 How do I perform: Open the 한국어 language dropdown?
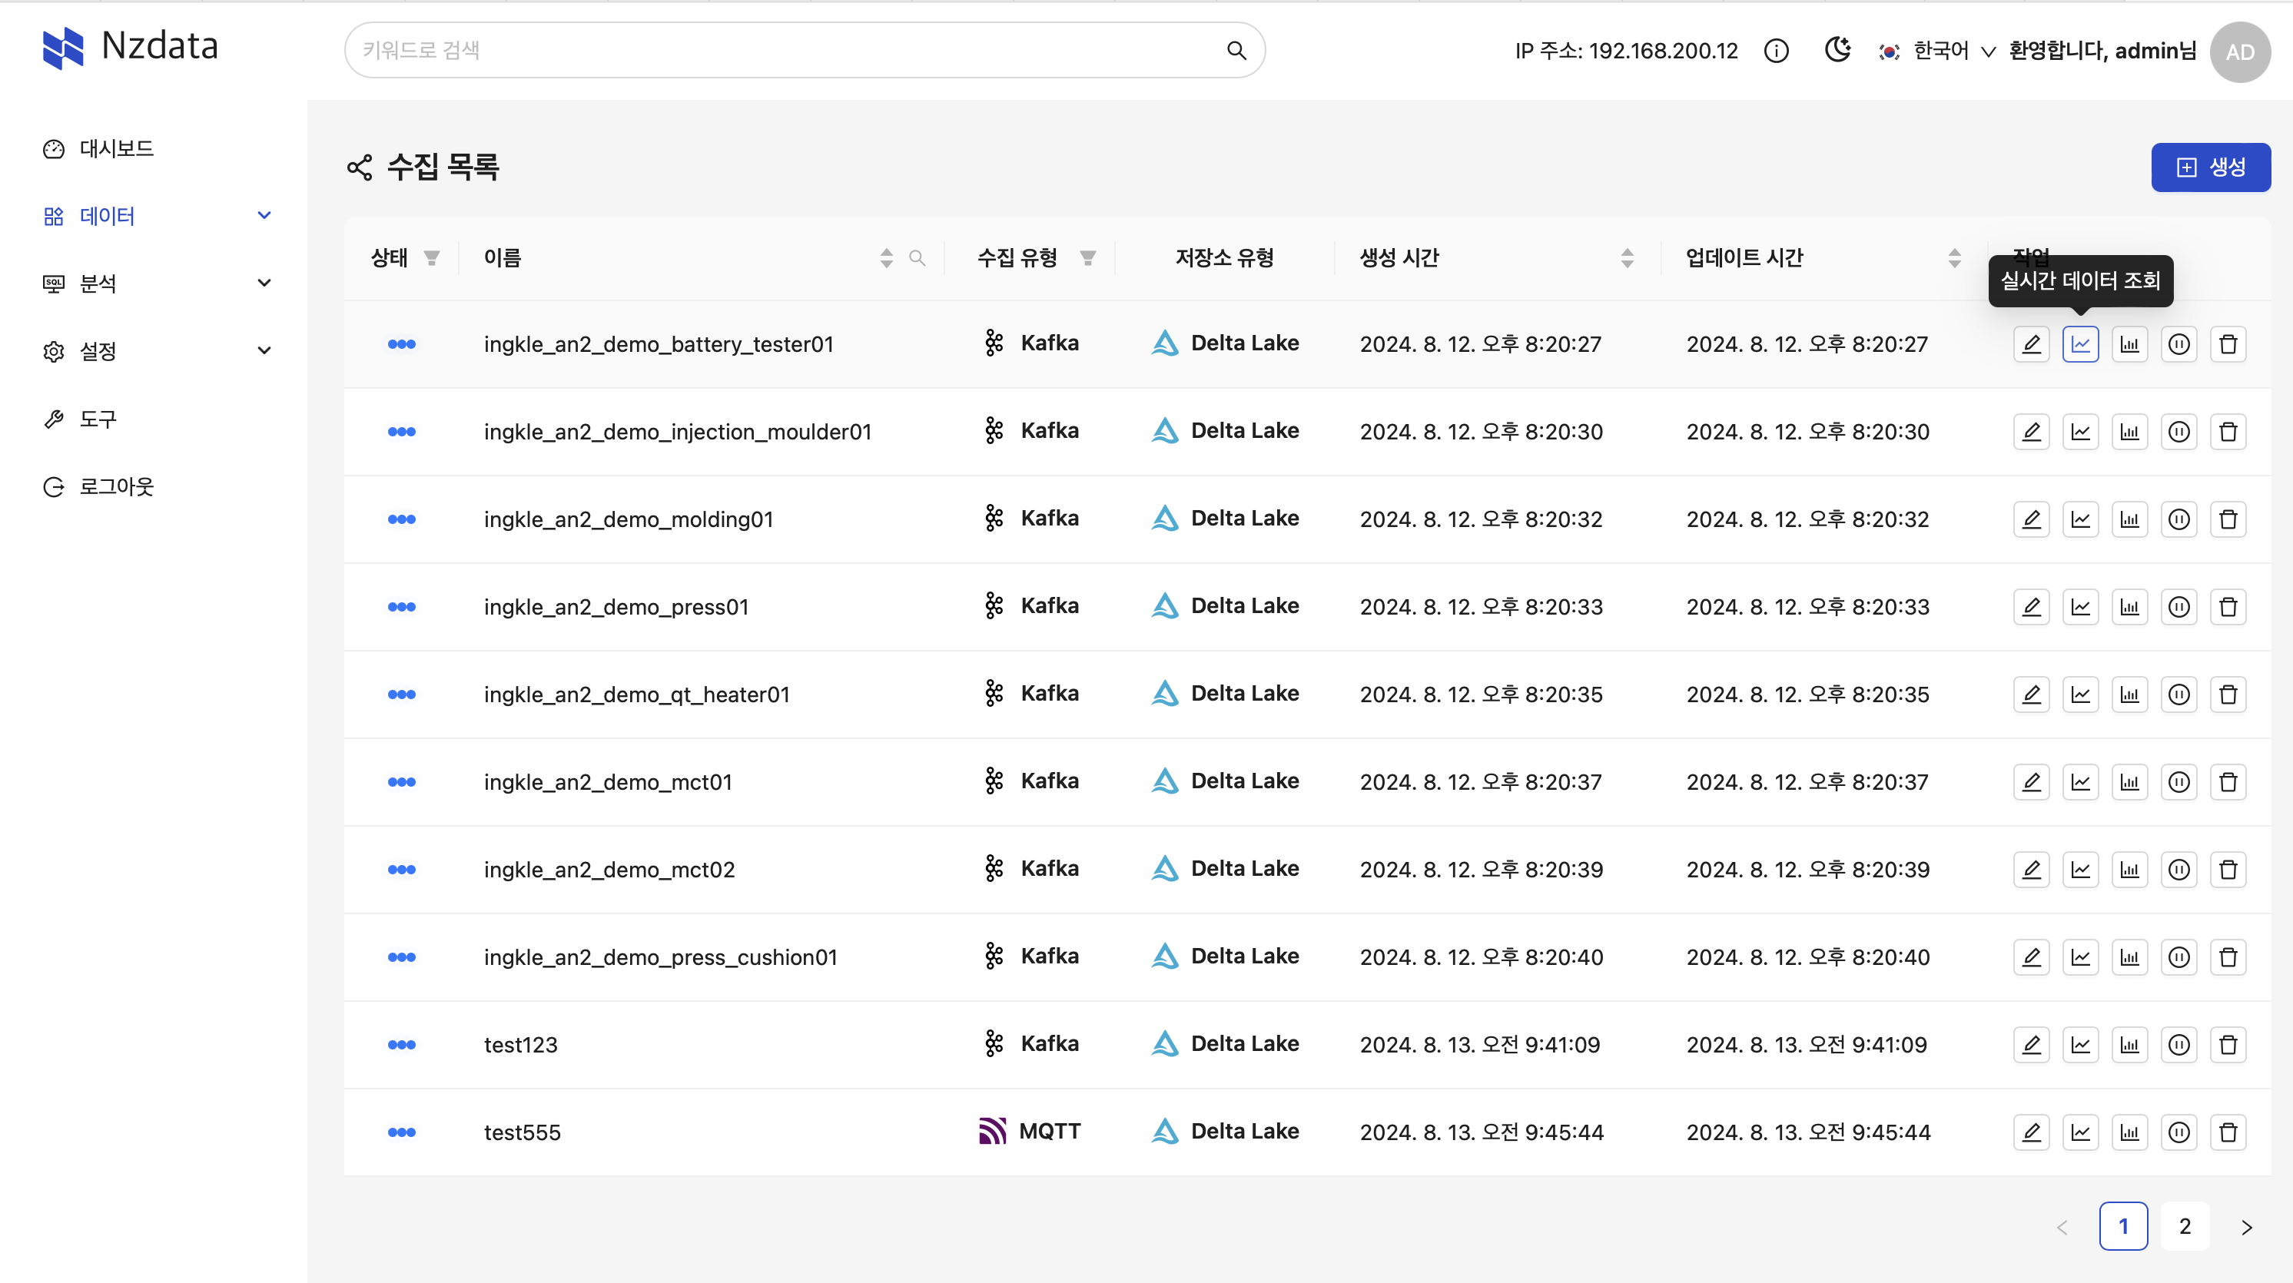(1938, 51)
